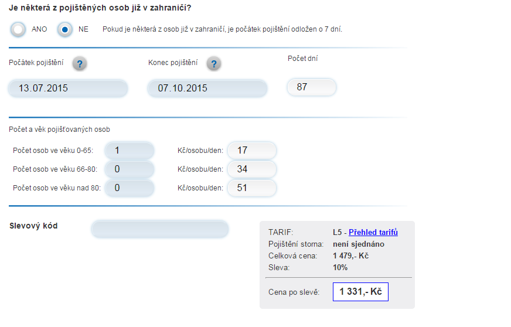Click price per day field showing 51

pyautogui.click(x=252, y=188)
